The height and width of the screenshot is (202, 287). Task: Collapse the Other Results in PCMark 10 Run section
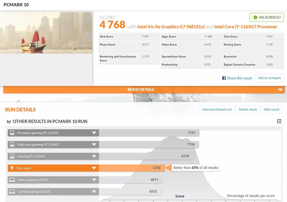click(x=279, y=121)
